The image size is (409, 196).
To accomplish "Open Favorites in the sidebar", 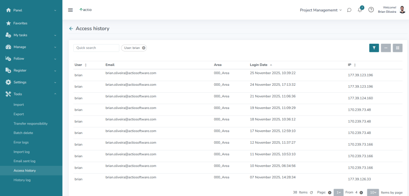I will 20,23.
